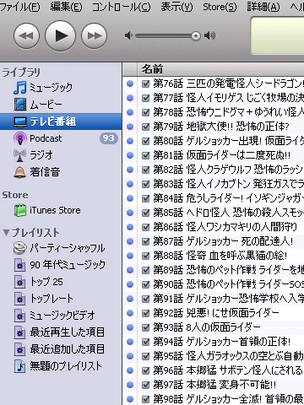The image size is (304, 405).
Task: Click the track number column header left of 名前
Action: pyautogui.click(x=130, y=69)
